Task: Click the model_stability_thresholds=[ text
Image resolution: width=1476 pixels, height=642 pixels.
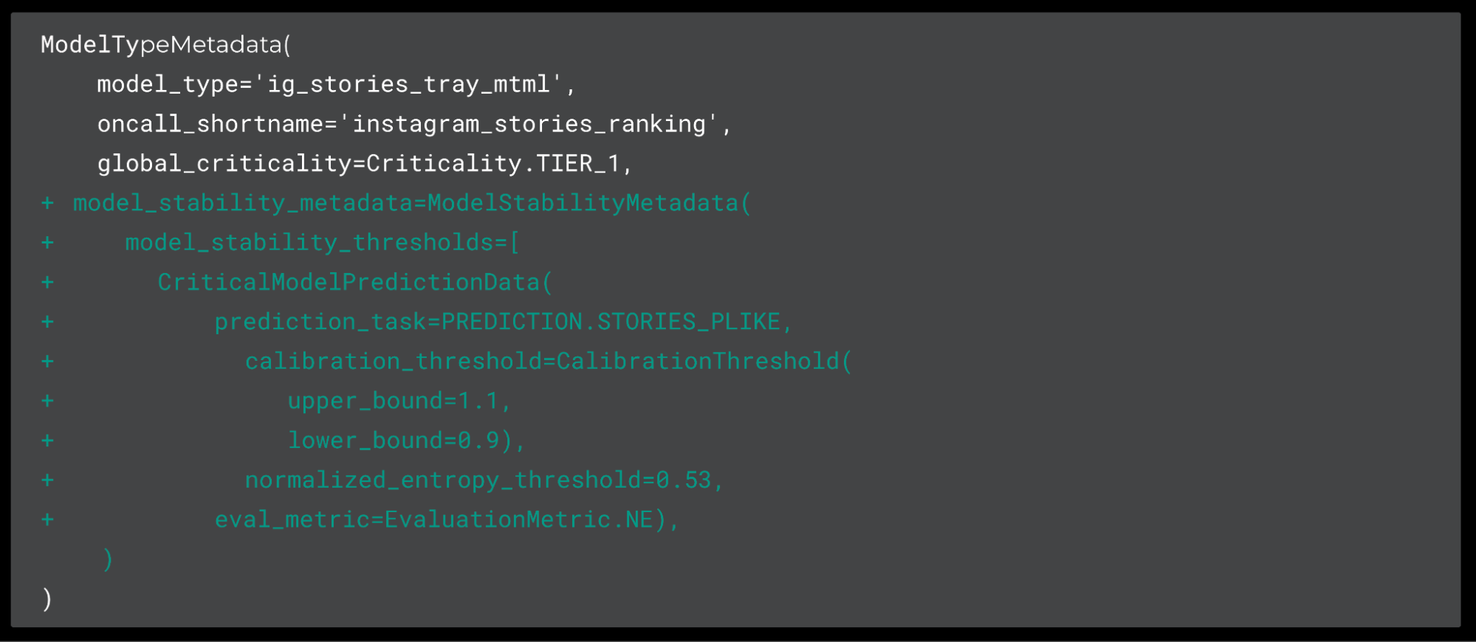Action: [x=322, y=243]
